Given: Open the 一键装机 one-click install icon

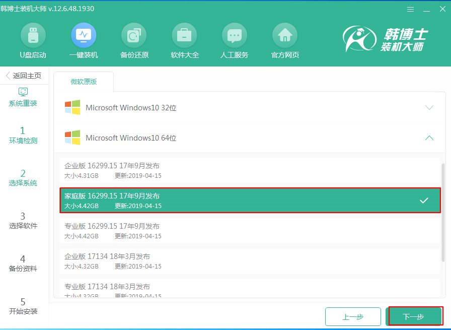Looking at the screenshot, I should [x=84, y=40].
